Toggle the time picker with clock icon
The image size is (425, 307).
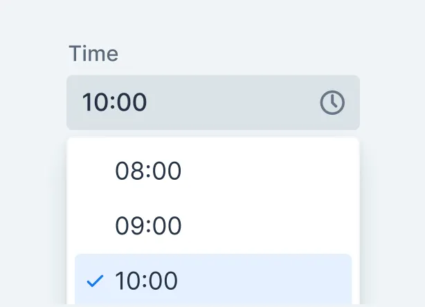coord(332,102)
